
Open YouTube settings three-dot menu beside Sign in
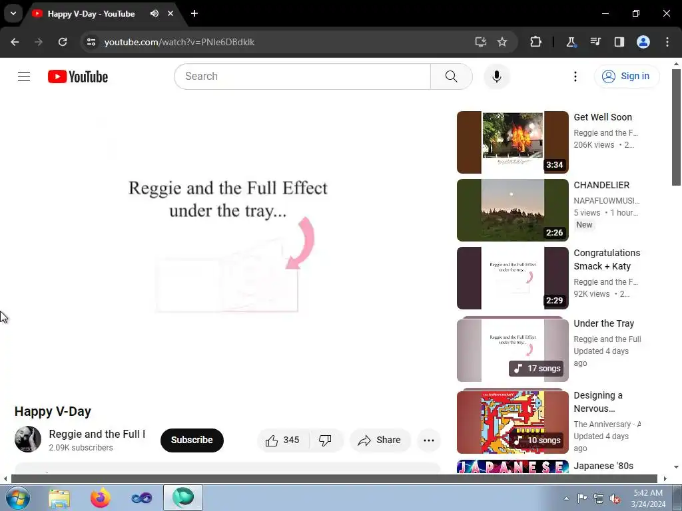pos(575,77)
